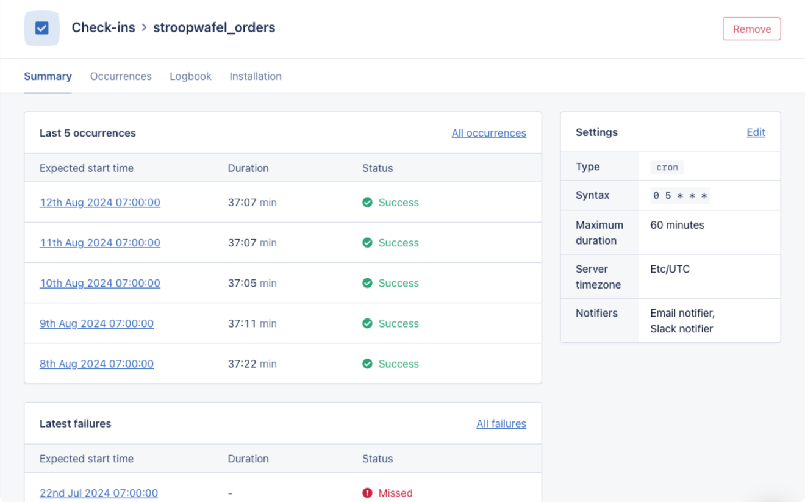Click the 60 minutes maximum duration value
Viewport: 805px width, 502px height.
[677, 225]
